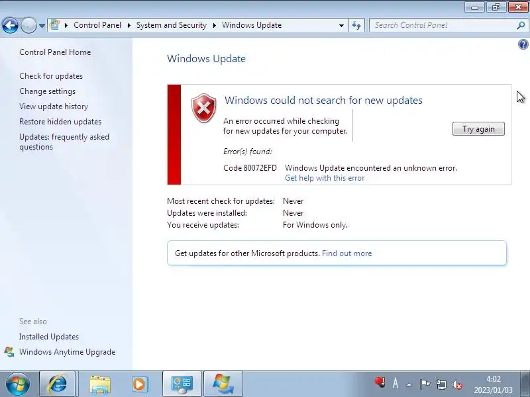
Task: Click the search magnifier icon
Action: 521,25
